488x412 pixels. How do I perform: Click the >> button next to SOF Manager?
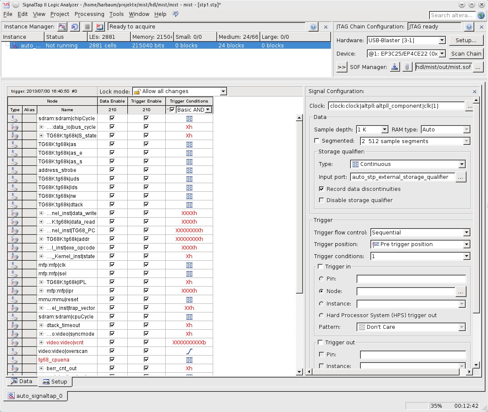(x=341, y=67)
